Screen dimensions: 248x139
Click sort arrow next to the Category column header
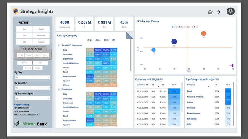(x=209, y=87)
